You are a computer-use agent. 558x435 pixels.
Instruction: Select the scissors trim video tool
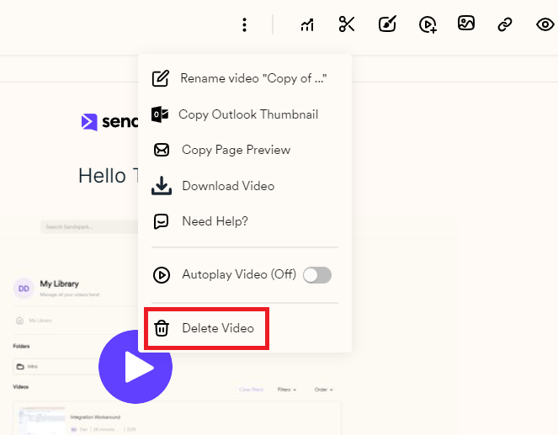click(x=347, y=24)
